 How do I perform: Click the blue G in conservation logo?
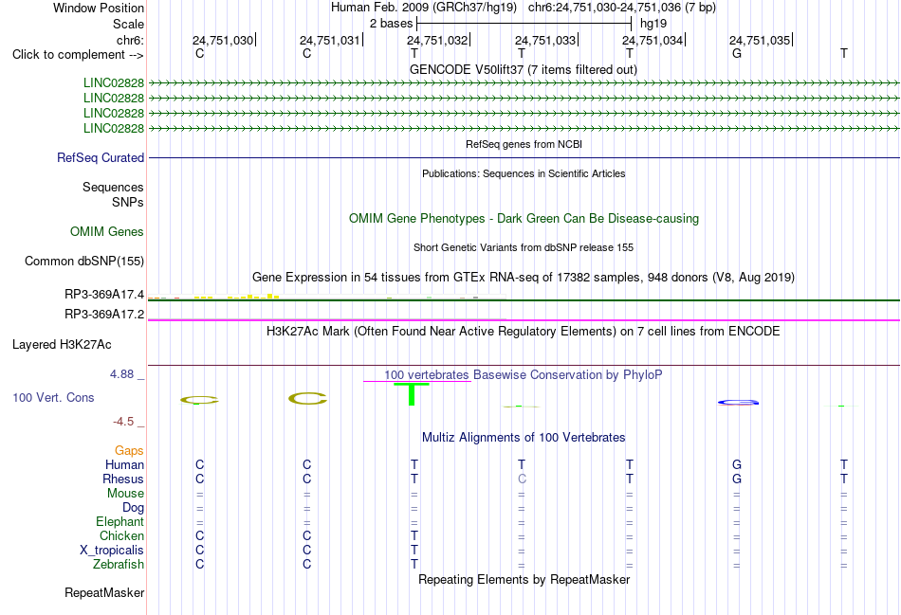[738, 403]
